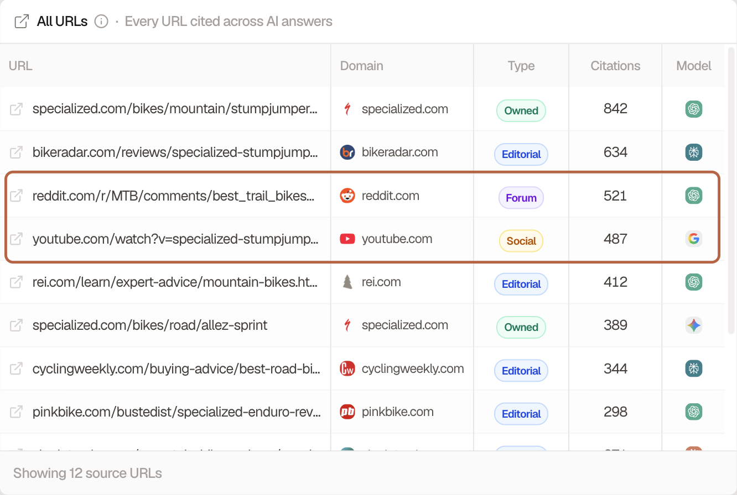Click the 842 citations value
This screenshot has width=737, height=495.
click(x=615, y=109)
